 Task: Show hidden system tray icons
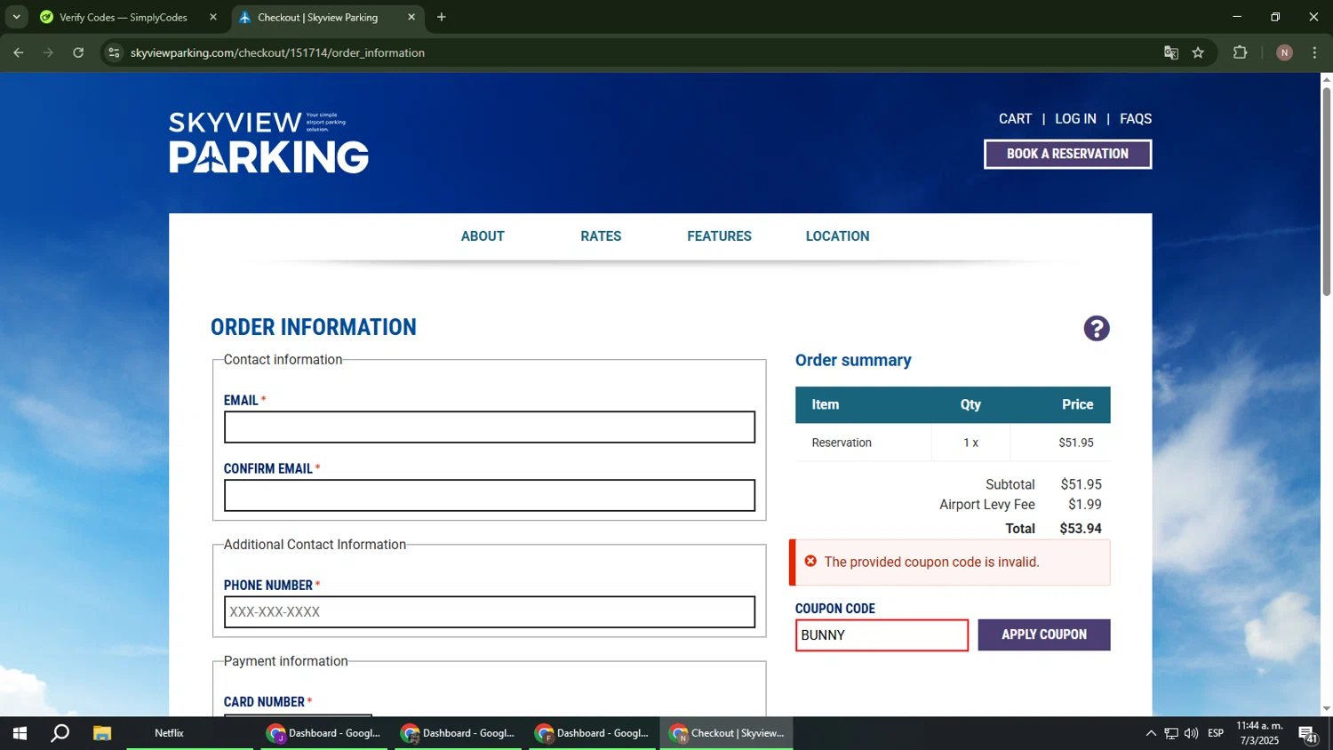click(1151, 733)
